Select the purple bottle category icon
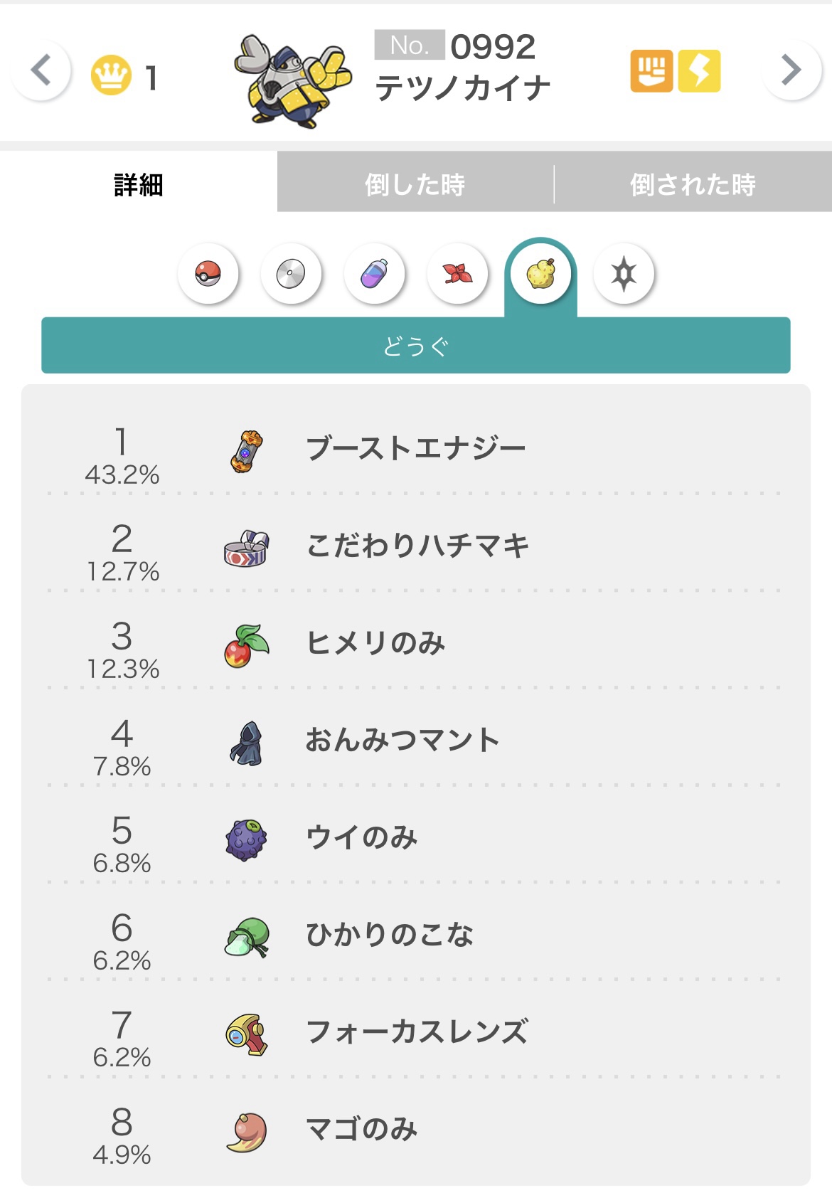832x1193 pixels. coord(374,274)
